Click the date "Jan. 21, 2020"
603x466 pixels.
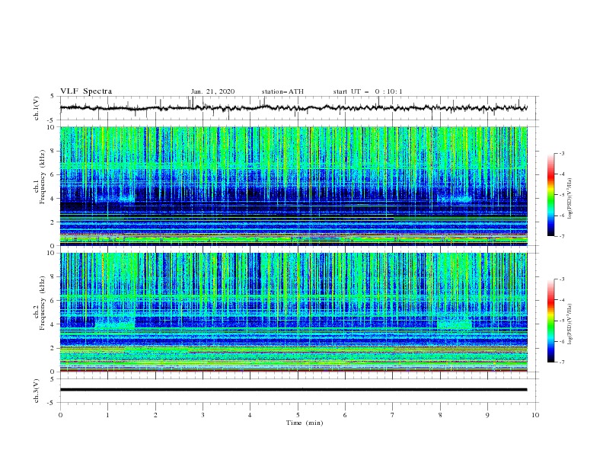[x=212, y=91]
